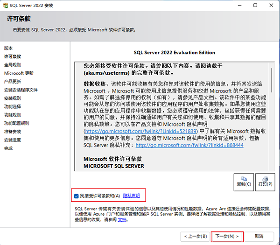Select the 安装规则 step in sidebar

pyautogui.click(x=13, y=98)
